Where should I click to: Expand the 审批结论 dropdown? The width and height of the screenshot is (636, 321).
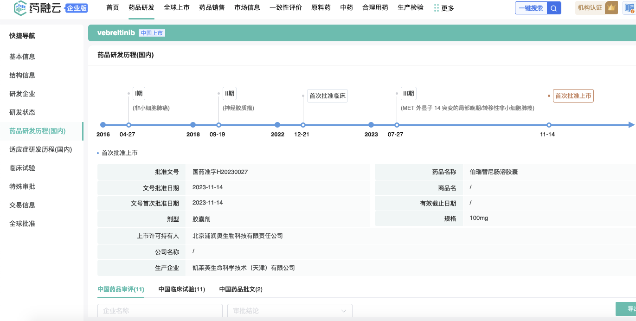click(289, 311)
